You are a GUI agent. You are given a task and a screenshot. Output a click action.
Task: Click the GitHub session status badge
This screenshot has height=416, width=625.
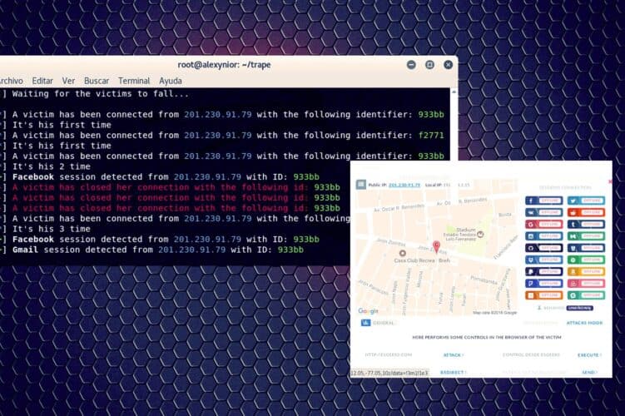click(x=543, y=248)
